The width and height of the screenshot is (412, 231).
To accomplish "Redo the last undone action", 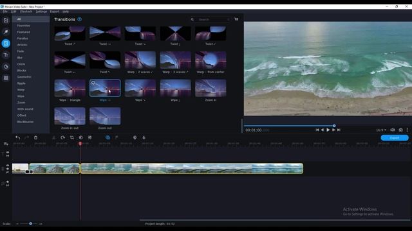I will (x=26, y=137).
